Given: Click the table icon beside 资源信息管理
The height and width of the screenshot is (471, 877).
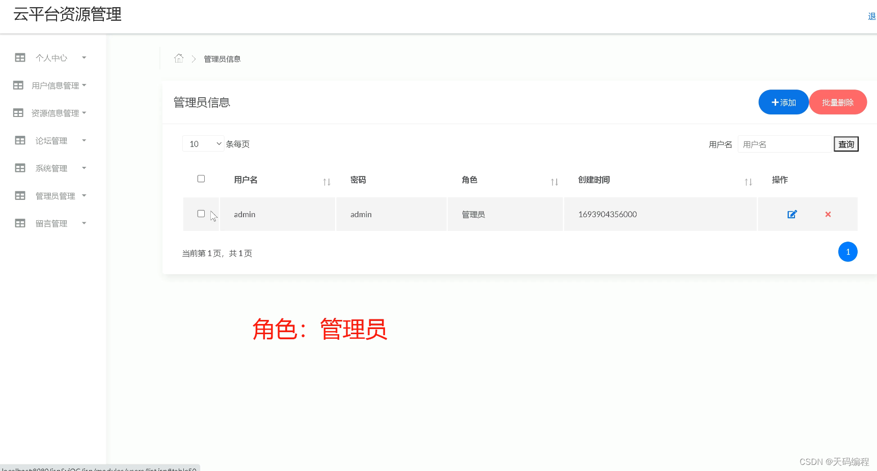Looking at the screenshot, I should click(18, 113).
